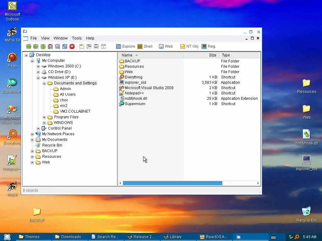Click the right arrow of the horizontal scrollbar
This screenshot has width=322, height=241.
(258, 183)
